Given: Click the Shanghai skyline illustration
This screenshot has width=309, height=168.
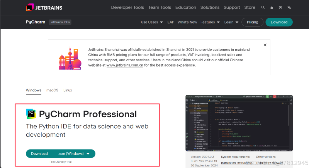Looking at the screenshot, I should [x=70, y=57].
